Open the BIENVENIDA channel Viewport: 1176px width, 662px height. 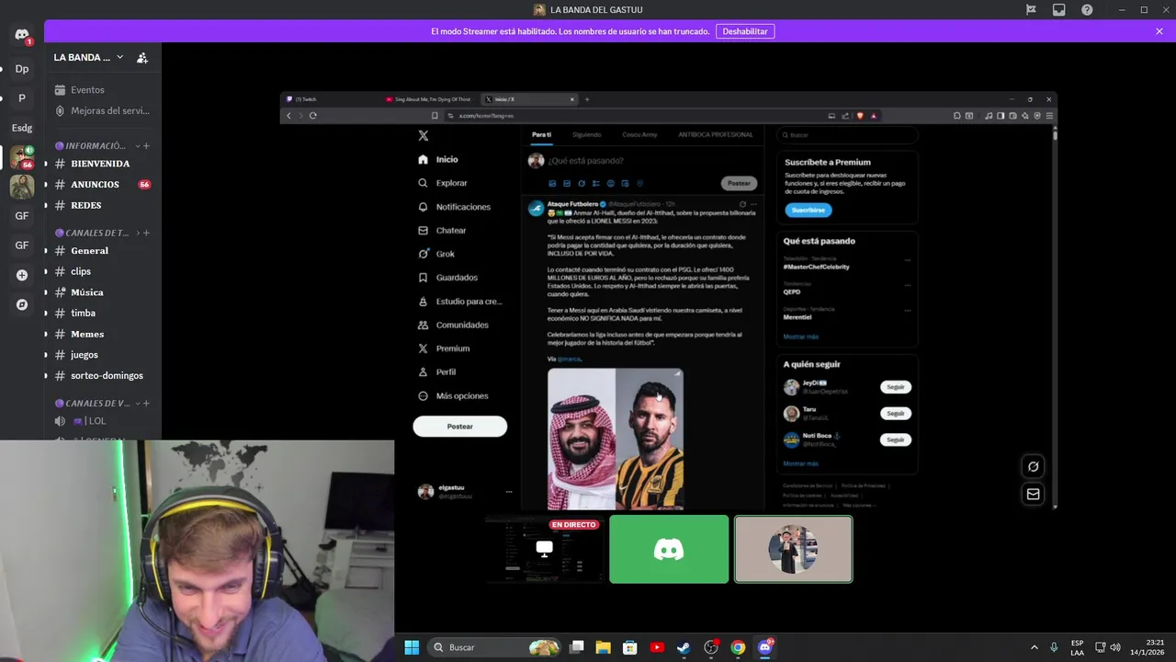pyautogui.click(x=102, y=164)
